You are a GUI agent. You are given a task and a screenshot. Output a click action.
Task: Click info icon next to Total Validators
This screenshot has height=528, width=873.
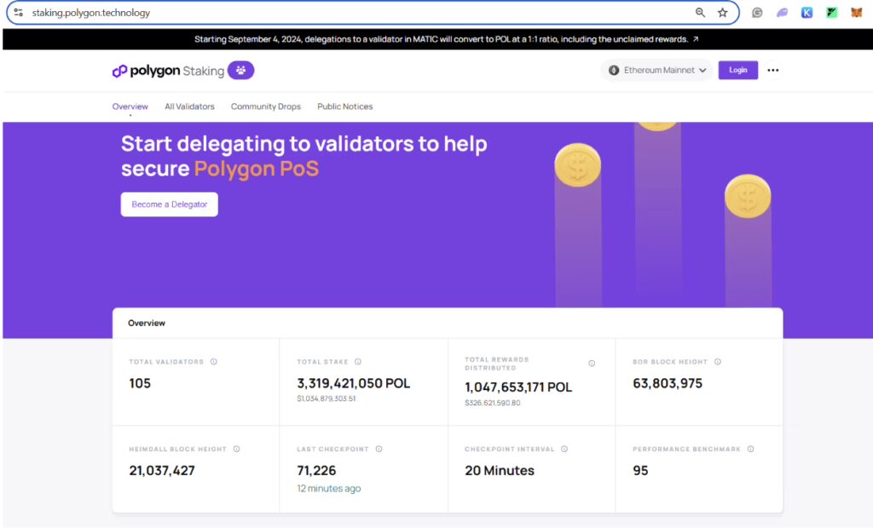click(x=214, y=362)
